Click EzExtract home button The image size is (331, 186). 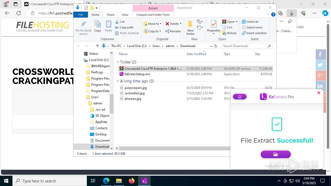[x=240, y=97]
